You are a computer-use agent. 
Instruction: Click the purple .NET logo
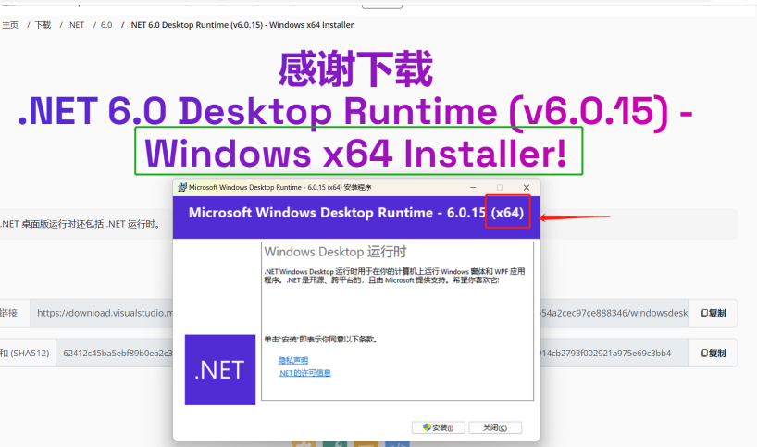point(219,369)
